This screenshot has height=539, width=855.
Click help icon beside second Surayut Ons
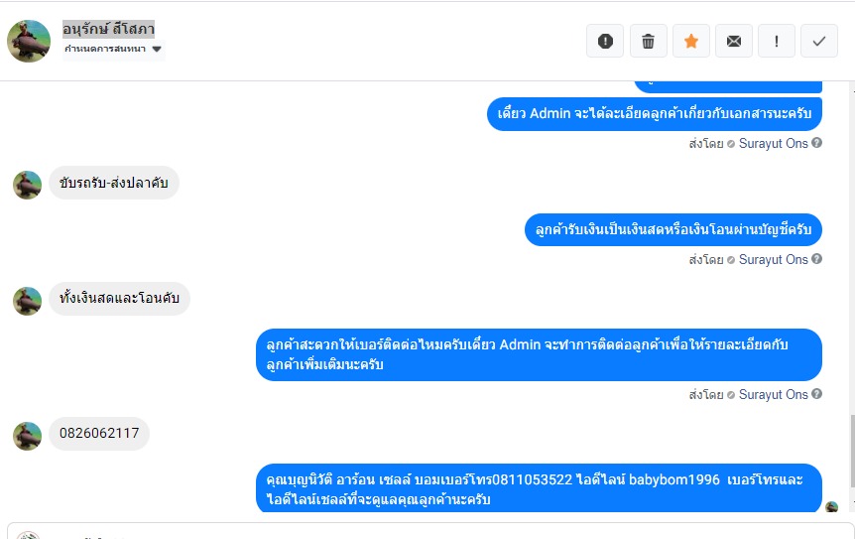(816, 259)
